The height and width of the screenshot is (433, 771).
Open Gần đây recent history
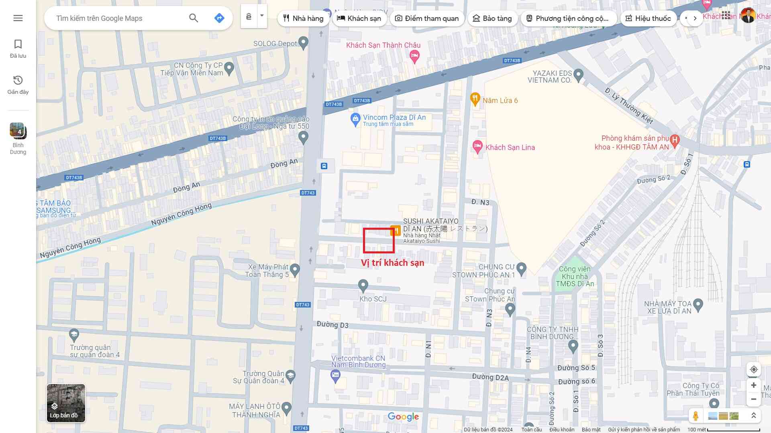18,85
